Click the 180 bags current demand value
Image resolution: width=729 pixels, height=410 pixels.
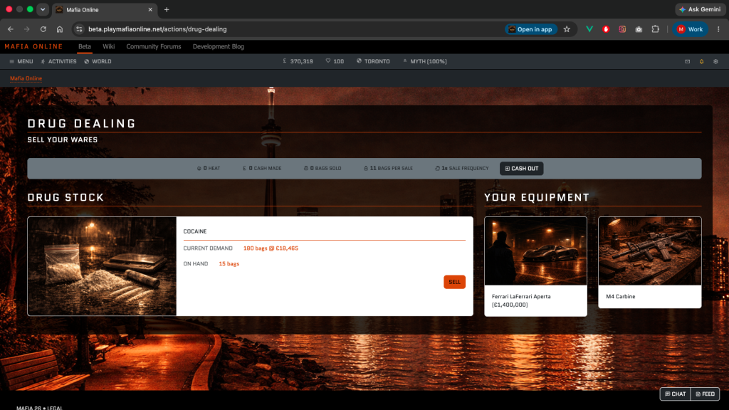coord(271,248)
